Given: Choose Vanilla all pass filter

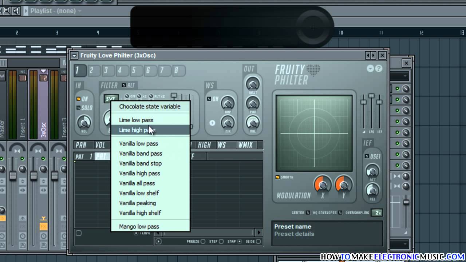Looking at the screenshot, I should [x=150, y=183].
